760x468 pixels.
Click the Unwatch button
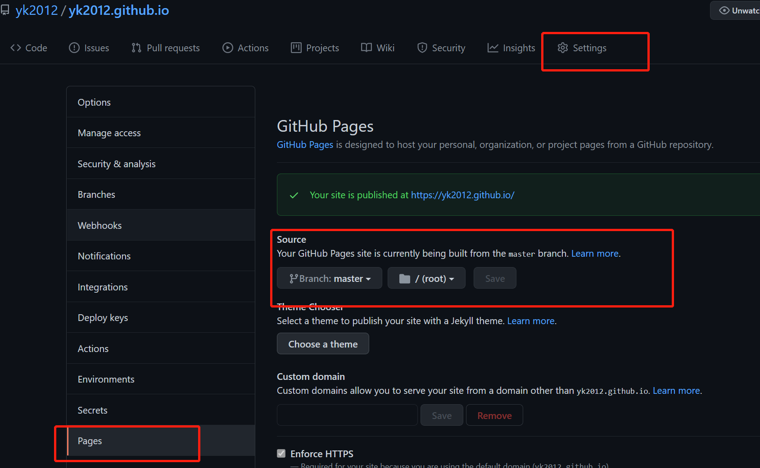tap(735, 10)
